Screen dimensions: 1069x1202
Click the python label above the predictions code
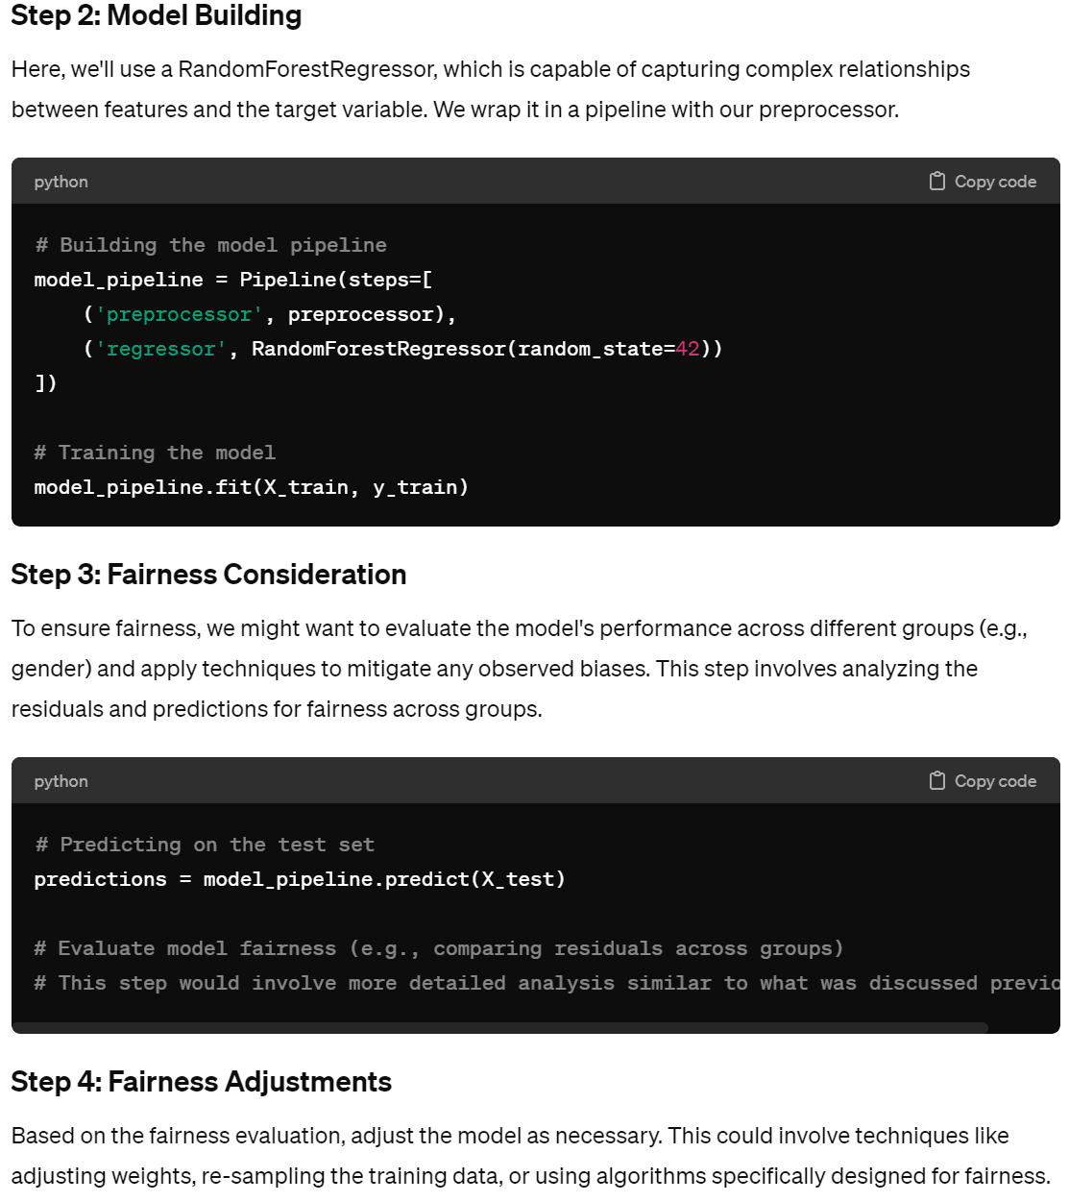point(61,781)
